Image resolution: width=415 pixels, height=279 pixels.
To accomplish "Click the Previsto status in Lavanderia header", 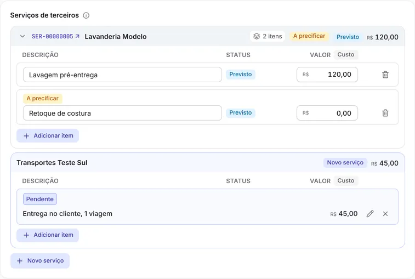I will 348,37.
